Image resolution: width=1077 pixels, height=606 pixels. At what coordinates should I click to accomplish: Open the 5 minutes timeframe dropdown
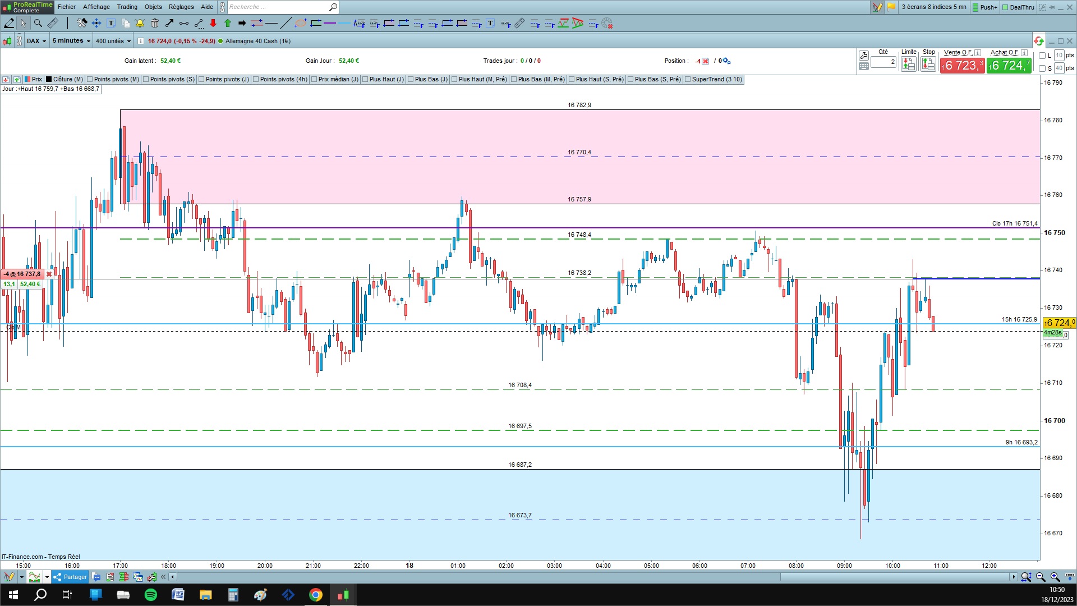point(71,41)
